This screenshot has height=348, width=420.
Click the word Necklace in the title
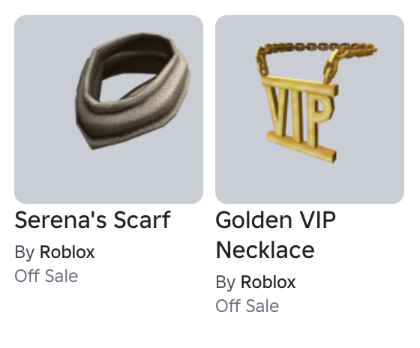coord(265,250)
